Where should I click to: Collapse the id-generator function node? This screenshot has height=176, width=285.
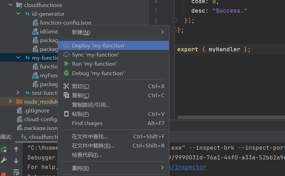[18, 13]
